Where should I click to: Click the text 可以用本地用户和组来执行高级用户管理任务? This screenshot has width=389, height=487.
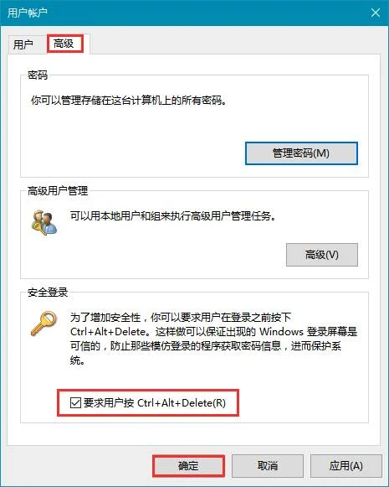click(x=173, y=215)
